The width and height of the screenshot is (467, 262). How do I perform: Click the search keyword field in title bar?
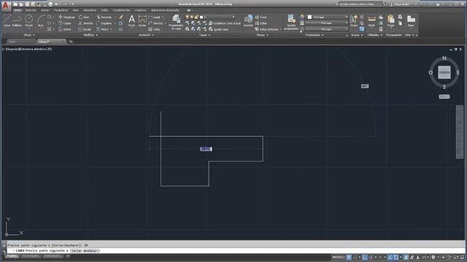coord(360,4)
